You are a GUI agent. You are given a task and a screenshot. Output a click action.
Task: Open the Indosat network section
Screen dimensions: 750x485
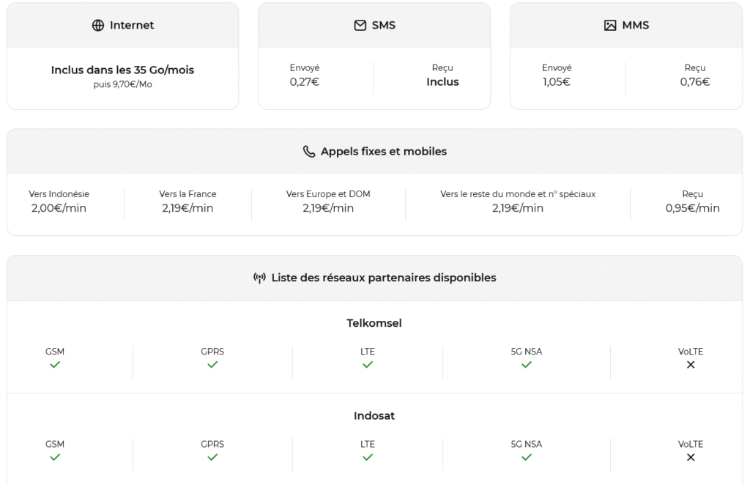pyautogui.click(x=375, y=415)
